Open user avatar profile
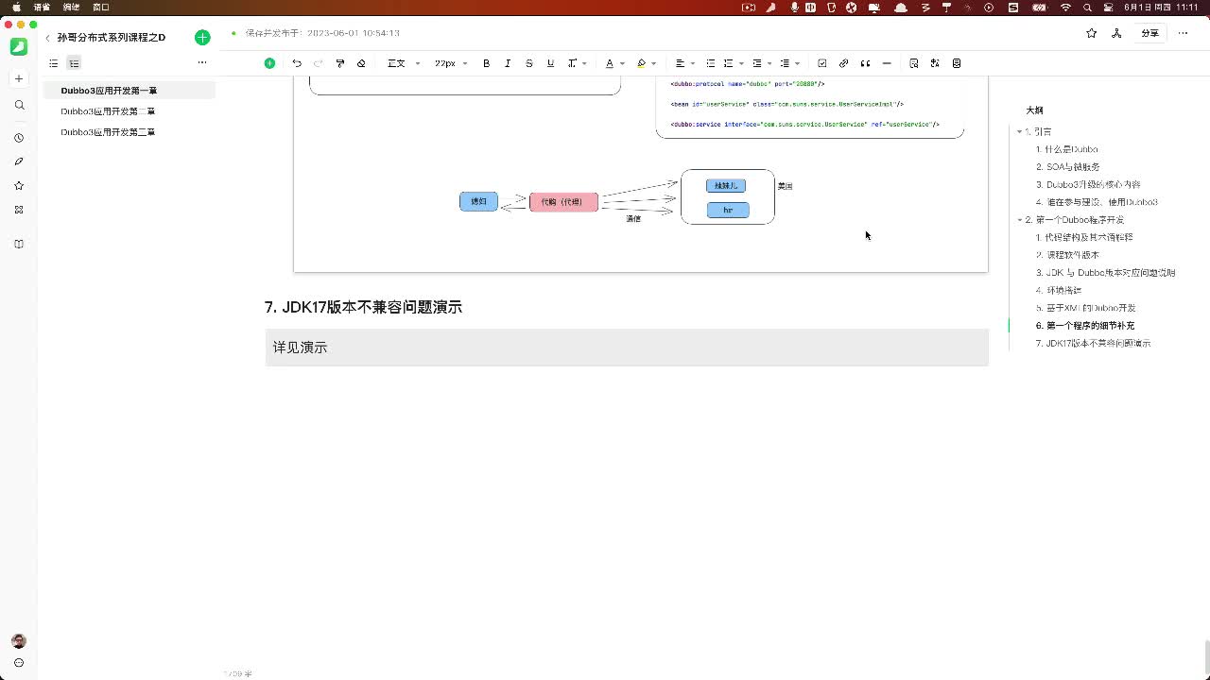The width and height of the screenshot is (1210, 680). coord(19,641)
